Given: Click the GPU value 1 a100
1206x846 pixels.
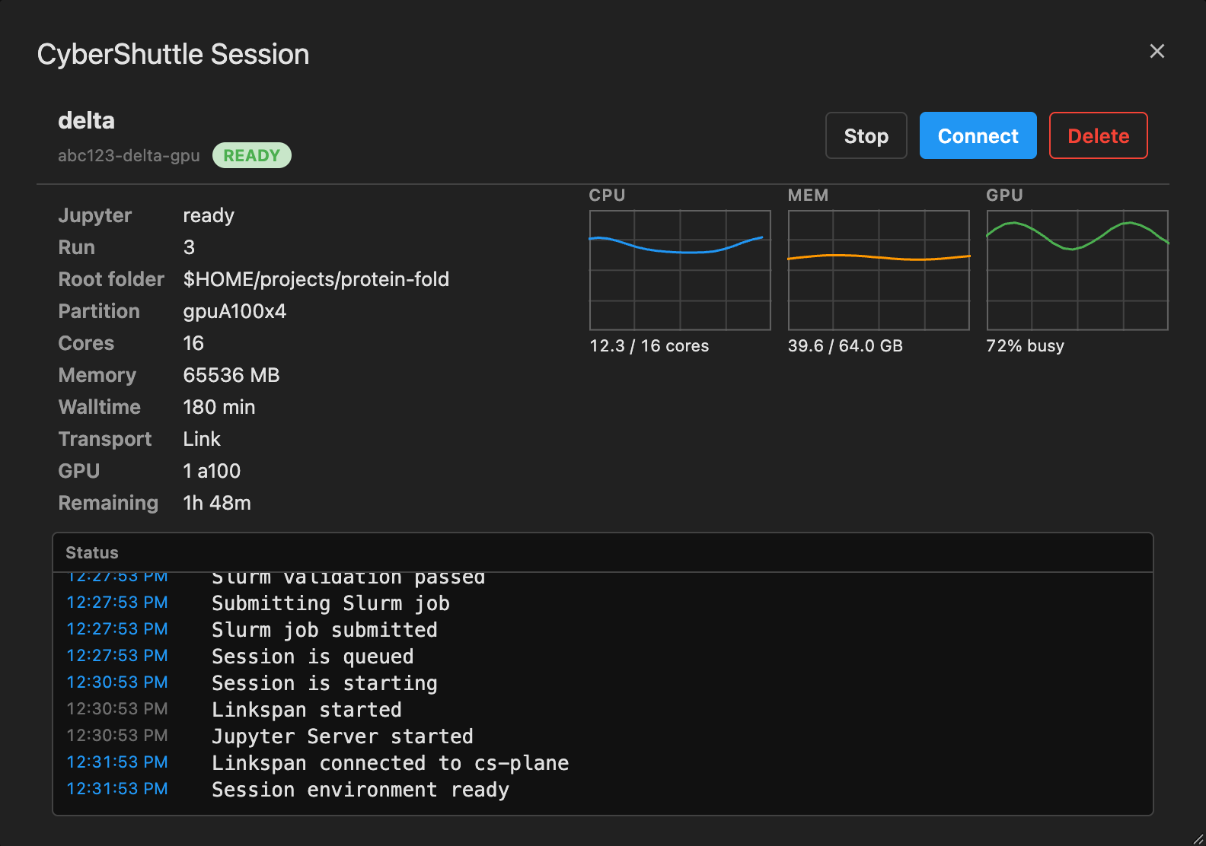Looking at the screenshot, I should [212, 471].
